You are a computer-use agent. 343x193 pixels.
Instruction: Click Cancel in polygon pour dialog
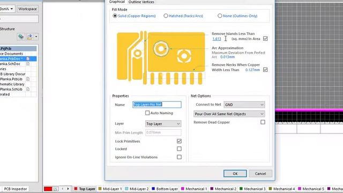[260, 174]
